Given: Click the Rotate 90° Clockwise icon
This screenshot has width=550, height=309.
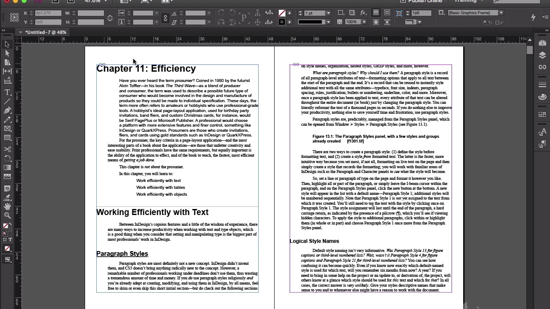Looking at the screenshot, I should (x=221, y=13).
